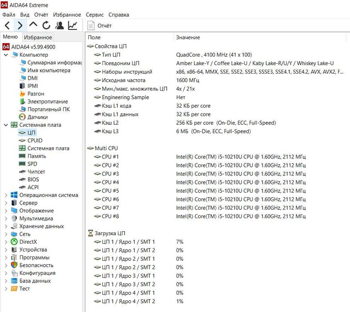Open user profile toolbar icon
This screenshot has width=350, height=312.
point(59,25)
